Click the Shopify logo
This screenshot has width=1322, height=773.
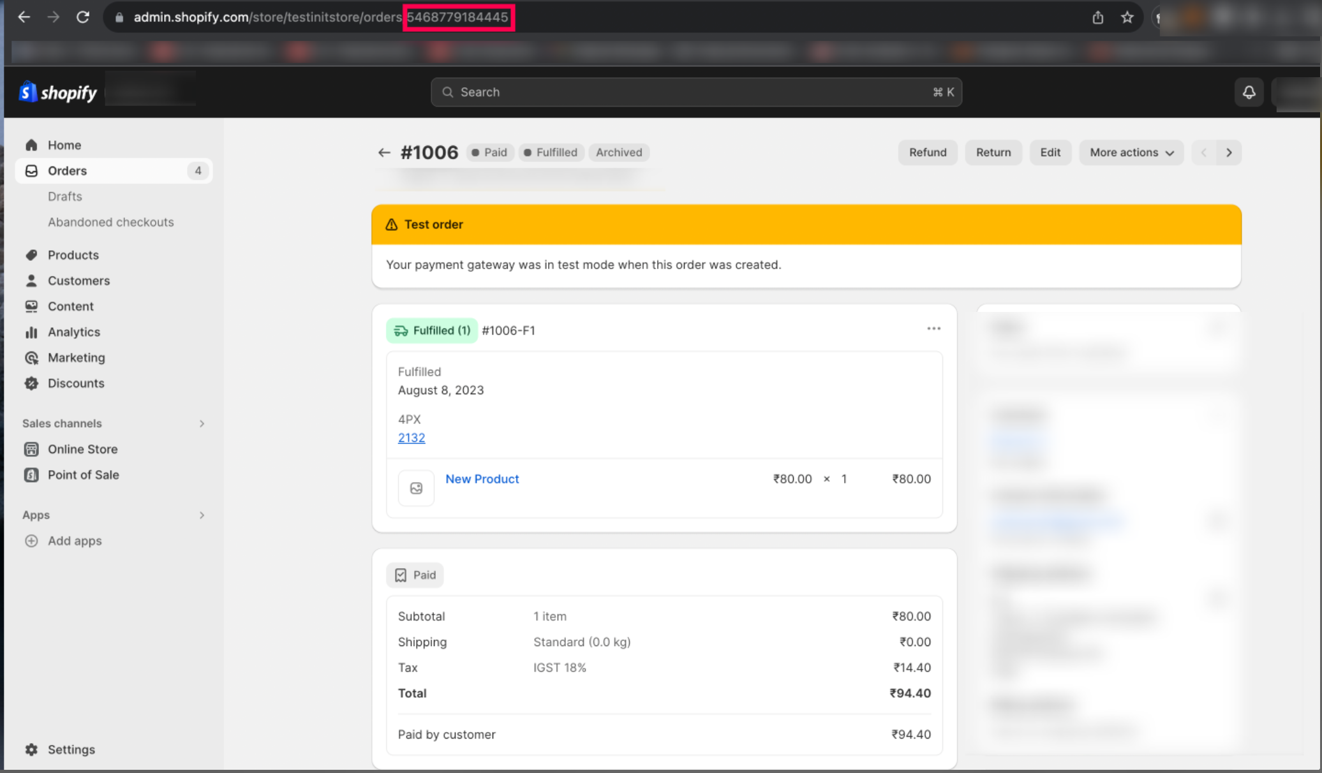[x=58, y=92]
